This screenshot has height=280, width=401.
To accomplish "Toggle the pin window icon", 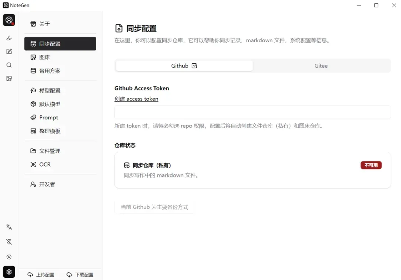I will click(x=9, y=242).
